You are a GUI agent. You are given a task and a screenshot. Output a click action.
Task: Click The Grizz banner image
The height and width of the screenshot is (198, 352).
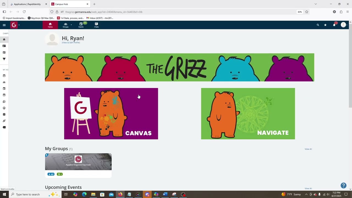coord(179,67)
